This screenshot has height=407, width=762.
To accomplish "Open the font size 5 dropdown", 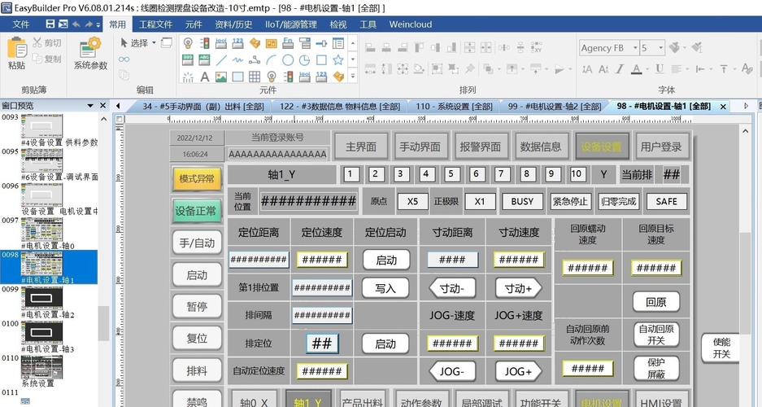I will click(660, 48).
